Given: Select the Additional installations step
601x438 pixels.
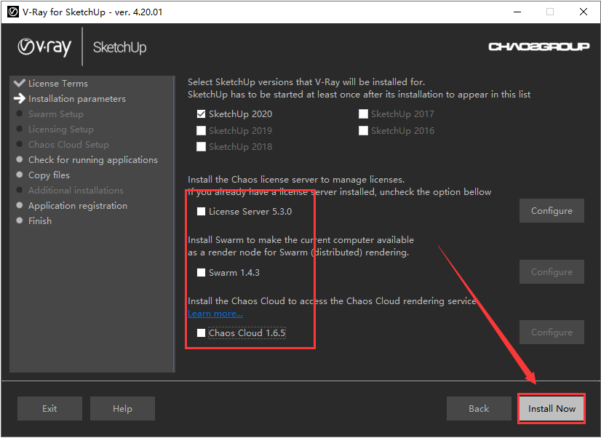Looking at the screenshot, I should point(76,190).
